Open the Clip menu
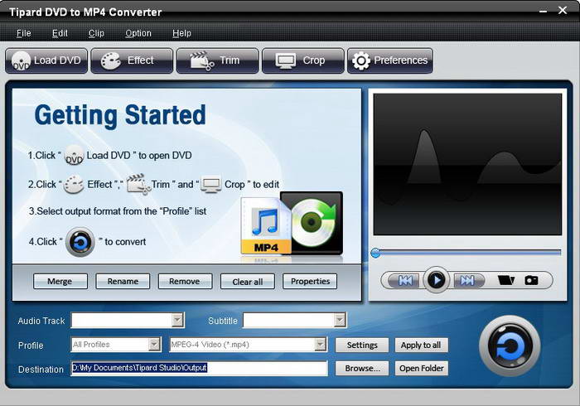This screenshot has height=406, width=580. click(96, 33)
